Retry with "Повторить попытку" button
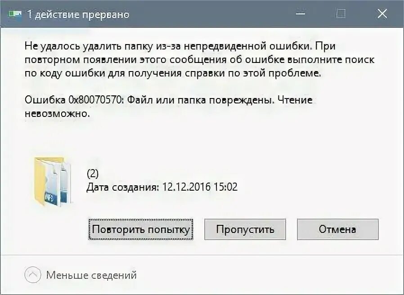Viewport: 404px width, 295px height. [x=141, y=229]
